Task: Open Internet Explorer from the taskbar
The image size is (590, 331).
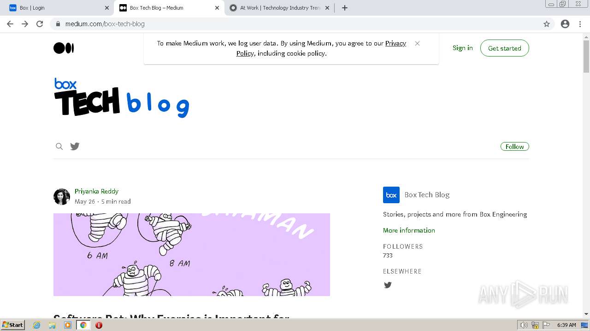Action: (36, 325)
